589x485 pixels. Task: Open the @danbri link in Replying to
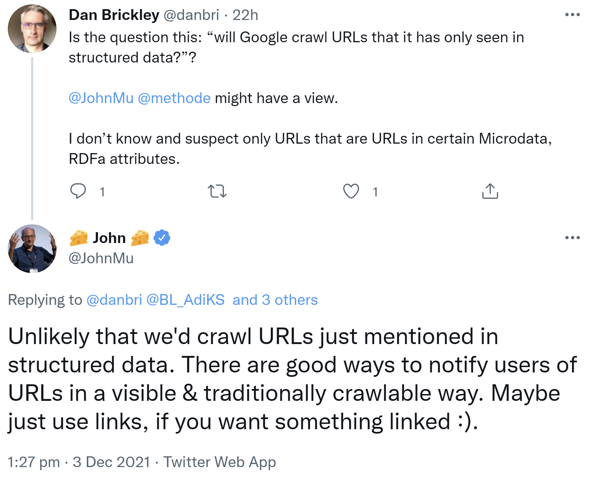pos(114,300)
